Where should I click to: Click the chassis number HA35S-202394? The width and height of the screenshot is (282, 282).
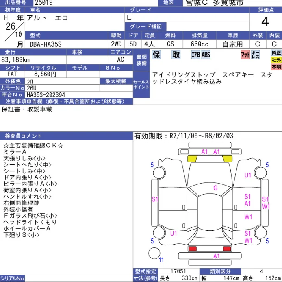tap(46, 95)
